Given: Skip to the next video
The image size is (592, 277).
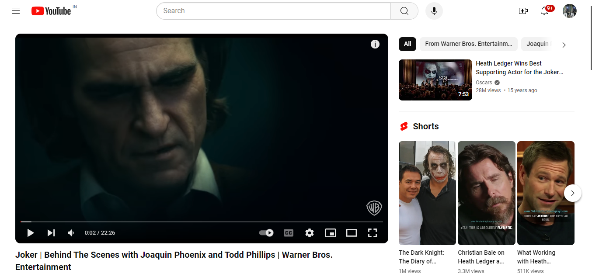Looking at the screenshot, I should (51, 233).
